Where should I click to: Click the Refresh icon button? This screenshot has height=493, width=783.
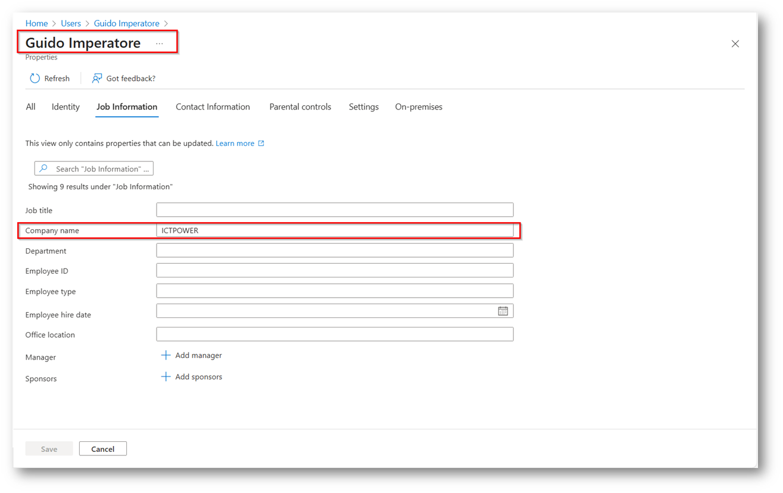coord(35,79)
